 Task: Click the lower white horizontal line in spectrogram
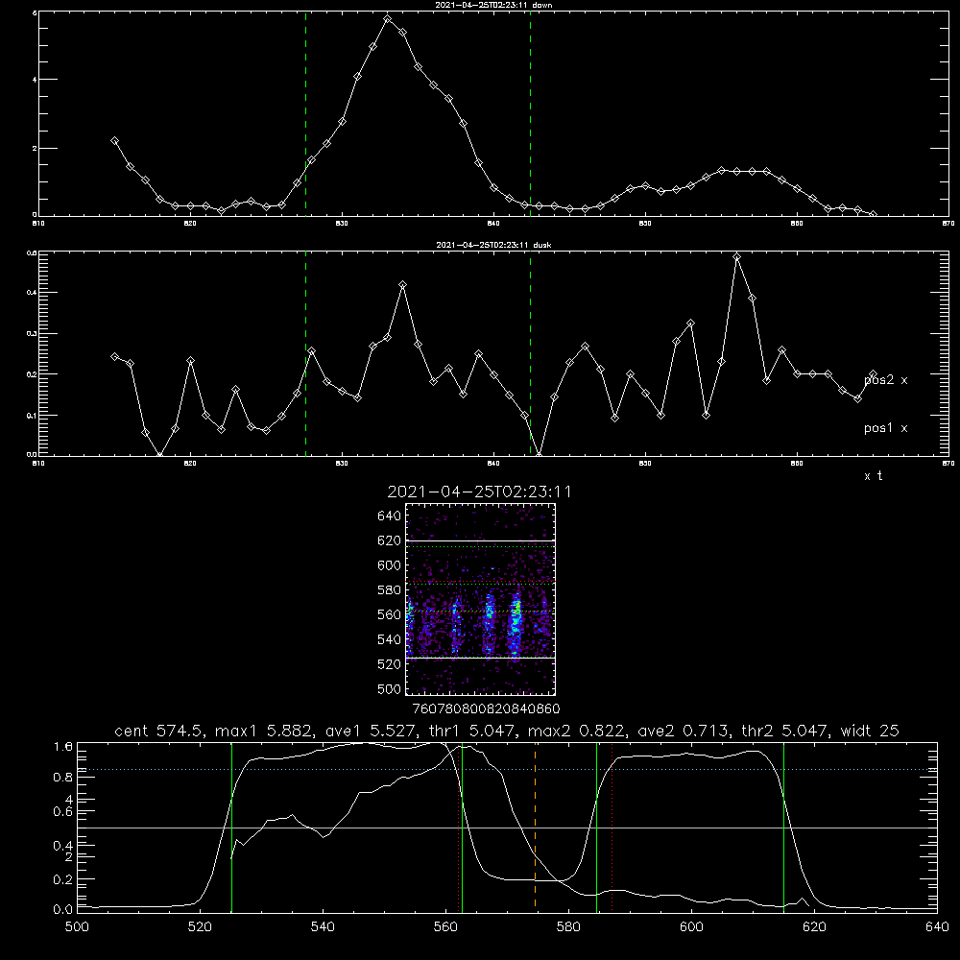click(481, 659)
